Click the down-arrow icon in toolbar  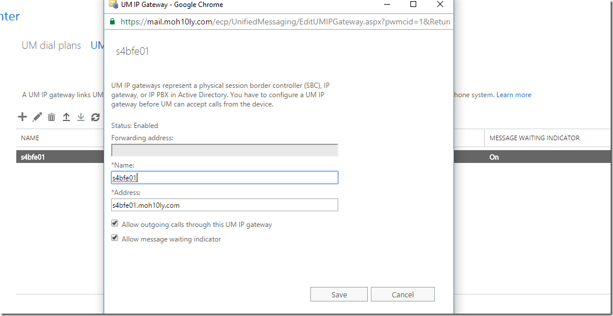pyautogui.click(x=80, y=117)
